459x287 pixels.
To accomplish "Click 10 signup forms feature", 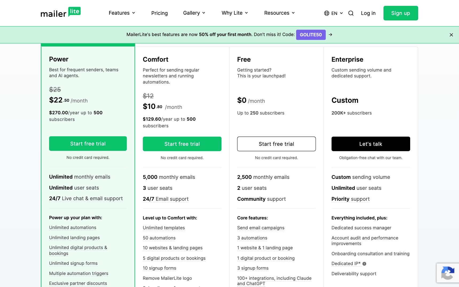I will click(x=160, y=268).
